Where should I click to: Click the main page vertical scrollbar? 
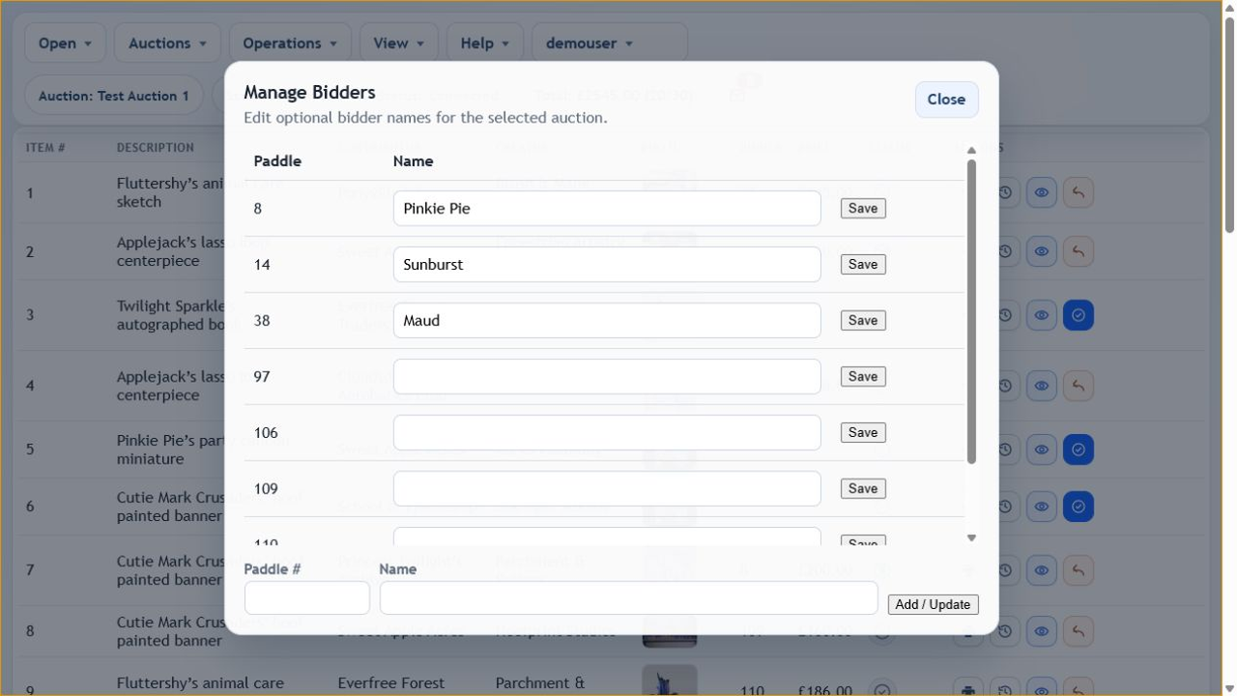click(x=1229, y=124)
